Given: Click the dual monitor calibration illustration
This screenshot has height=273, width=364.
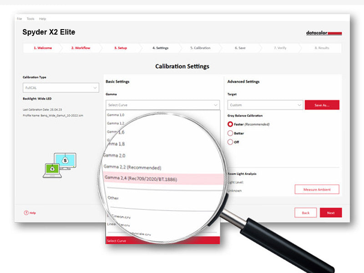Looking at the screenshot, I should tap(60, 164).
